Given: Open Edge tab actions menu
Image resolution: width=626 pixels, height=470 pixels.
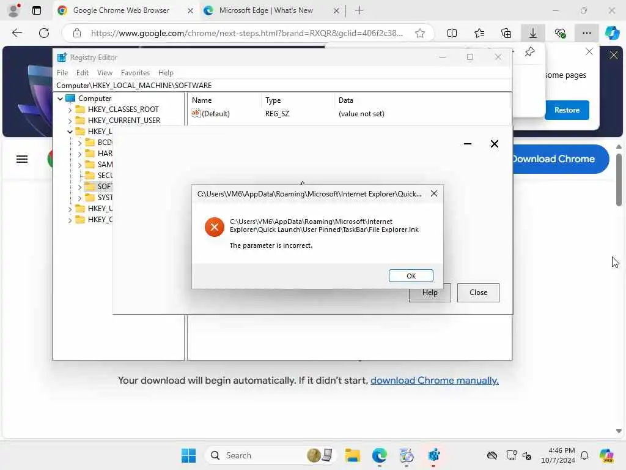Looking at the screenshot, I should (36, 10).
